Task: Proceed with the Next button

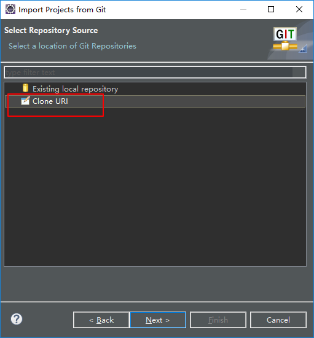Action: pyautogui.click(x=158, y=320)
